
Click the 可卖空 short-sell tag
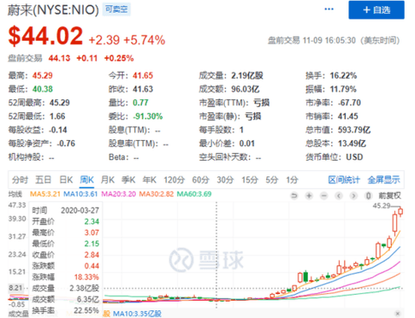tap(117, 10)
